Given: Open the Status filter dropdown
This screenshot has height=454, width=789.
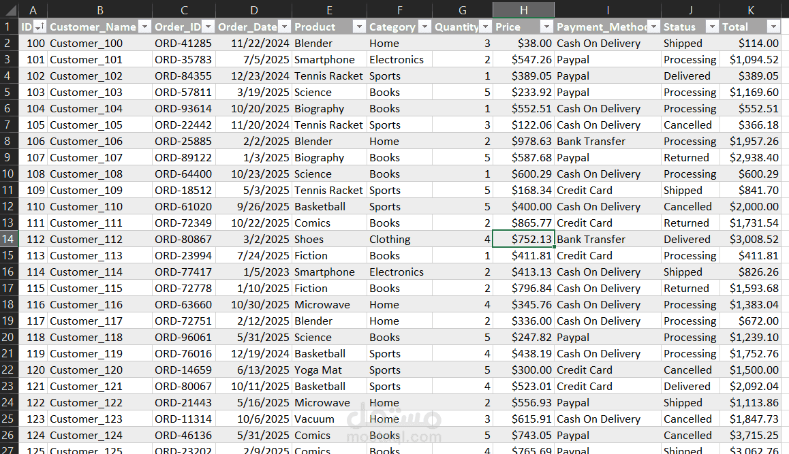Looking at the screenshot, I should click(x=712, y=27).
